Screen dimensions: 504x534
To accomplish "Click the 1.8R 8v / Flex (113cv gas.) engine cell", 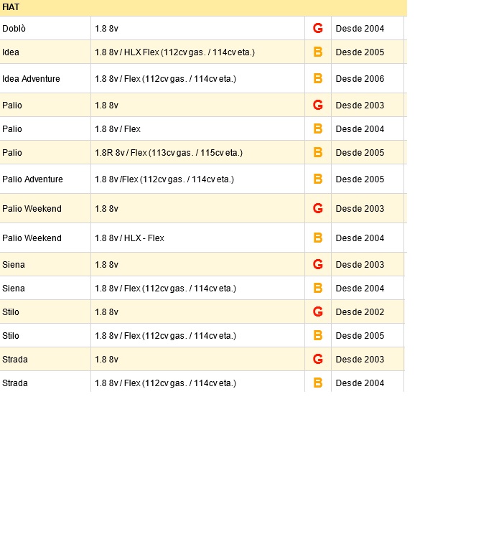I will click(169, 153).
